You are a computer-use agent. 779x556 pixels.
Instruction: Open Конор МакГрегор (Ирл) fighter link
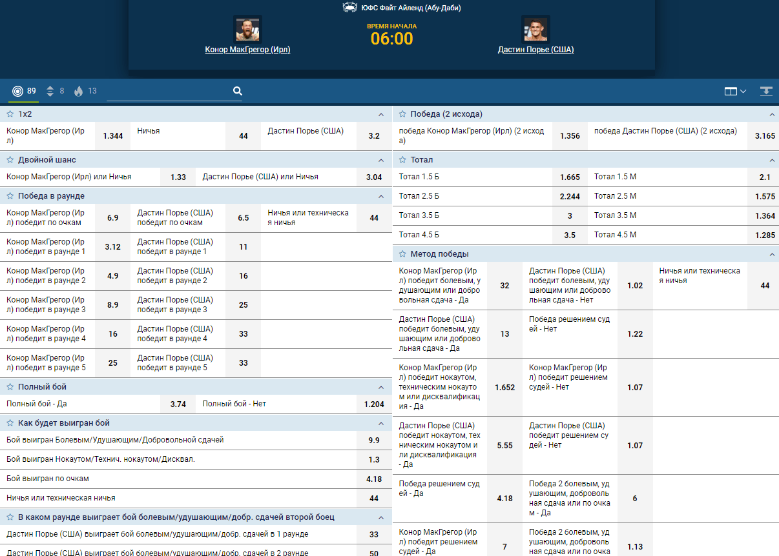click(247, 50)
